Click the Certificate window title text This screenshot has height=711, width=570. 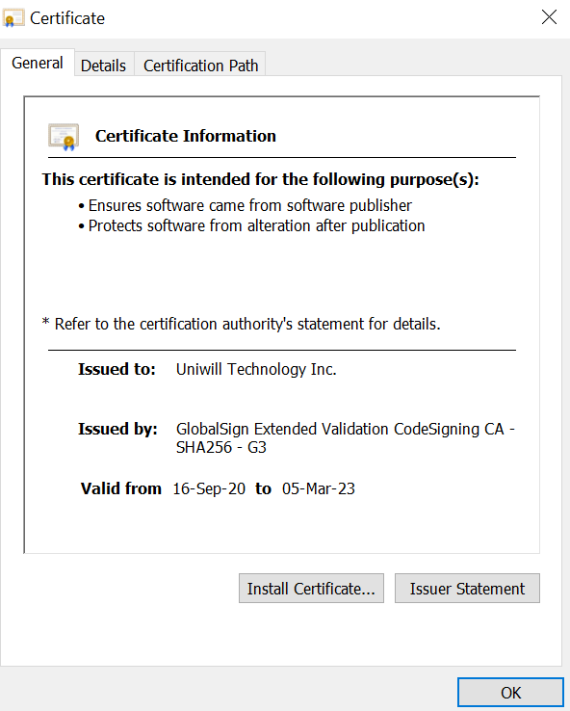pos(67,18)
